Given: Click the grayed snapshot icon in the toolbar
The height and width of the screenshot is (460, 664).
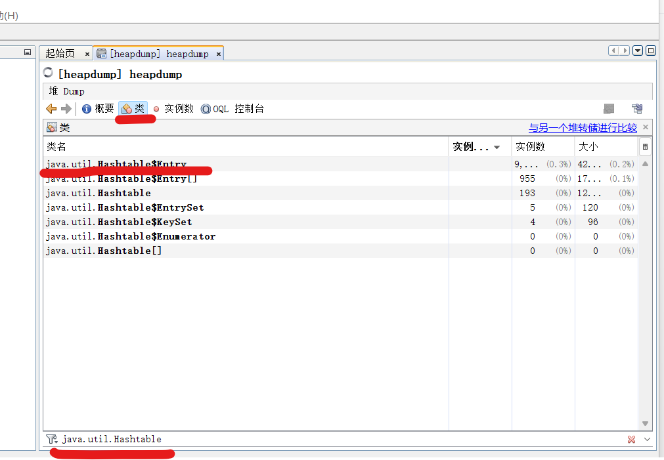Looking at the screenshot, I should (x=608, y=108).
